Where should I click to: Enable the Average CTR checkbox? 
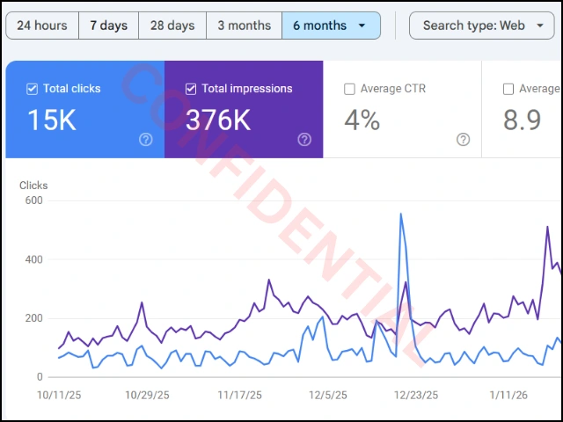point(349,89)
